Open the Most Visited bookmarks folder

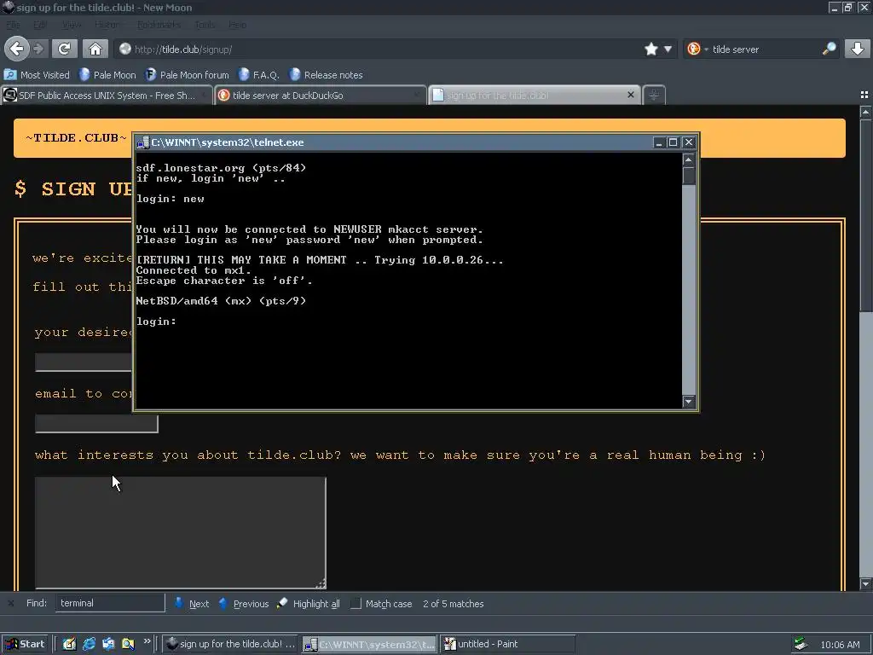(37, 75)
